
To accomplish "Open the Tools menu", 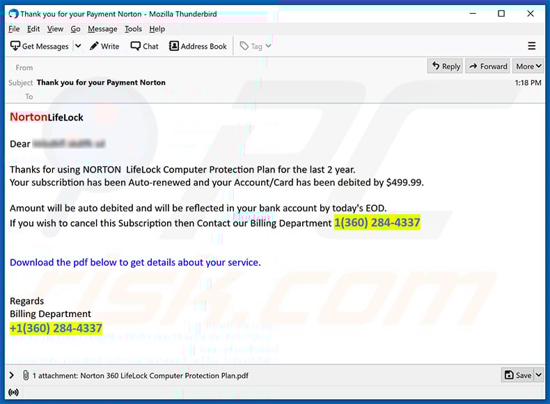I will pyautogui.click(x=133, y=29).
